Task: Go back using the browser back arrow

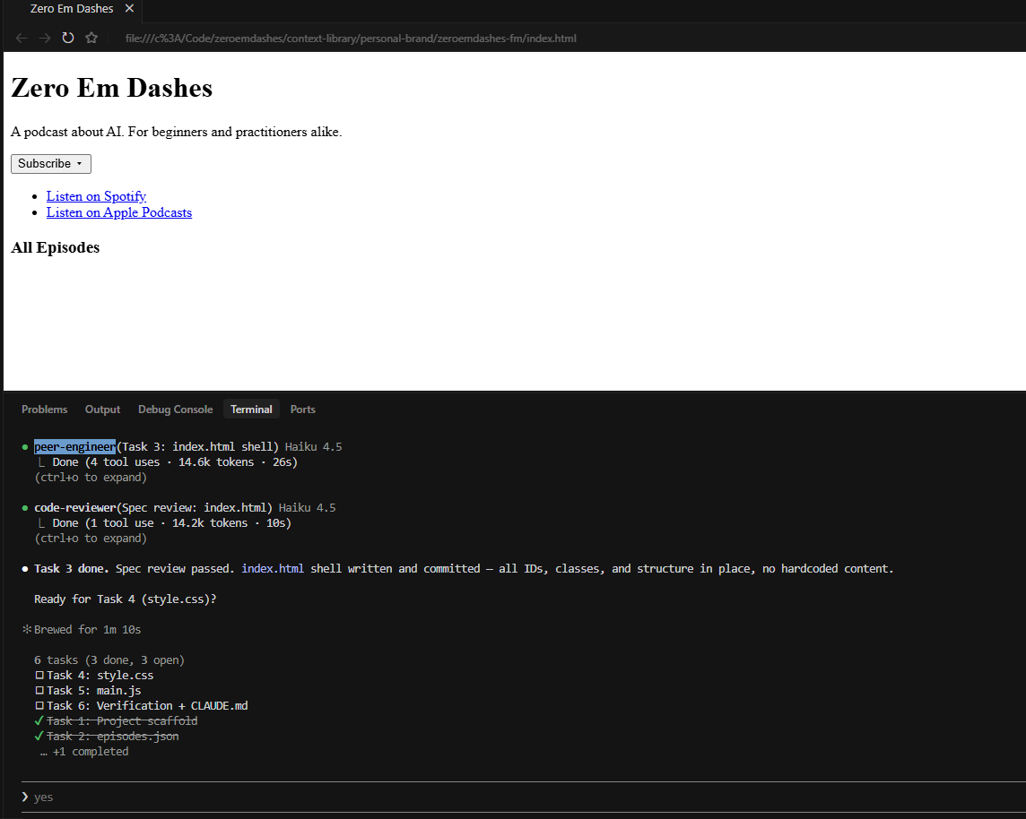Action: tap(22, 38)
